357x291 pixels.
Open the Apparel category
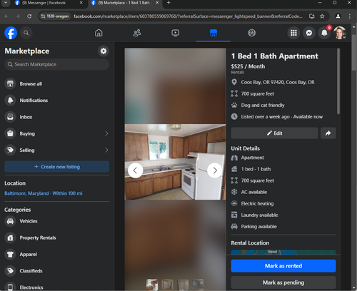pos(56,255)
